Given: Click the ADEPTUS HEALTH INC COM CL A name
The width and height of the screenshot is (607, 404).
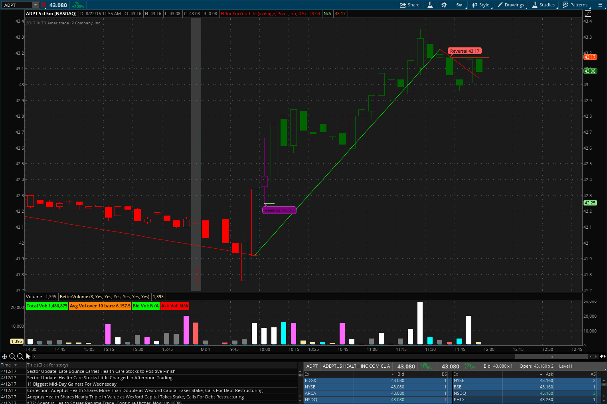Looking at the screenshot, I should (356, 366).
